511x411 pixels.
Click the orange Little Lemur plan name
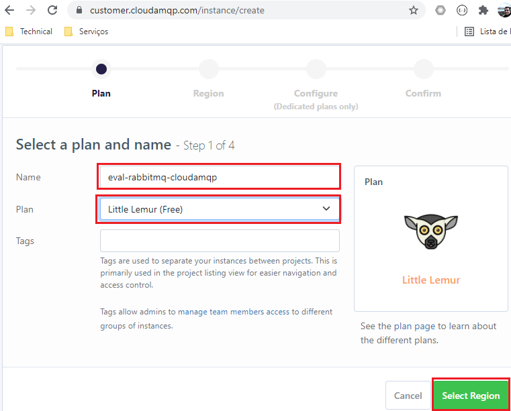click(x=431, y=280)
